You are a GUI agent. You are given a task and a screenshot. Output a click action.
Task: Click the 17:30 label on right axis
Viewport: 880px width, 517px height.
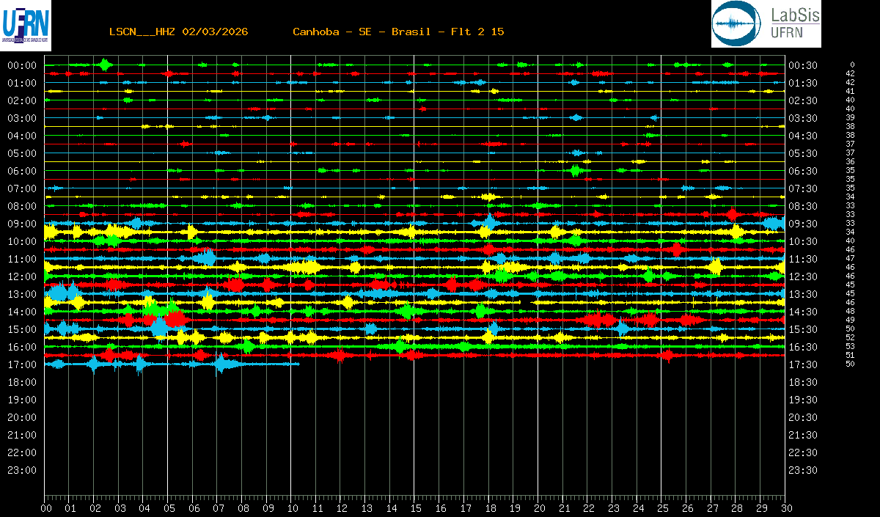802,364
